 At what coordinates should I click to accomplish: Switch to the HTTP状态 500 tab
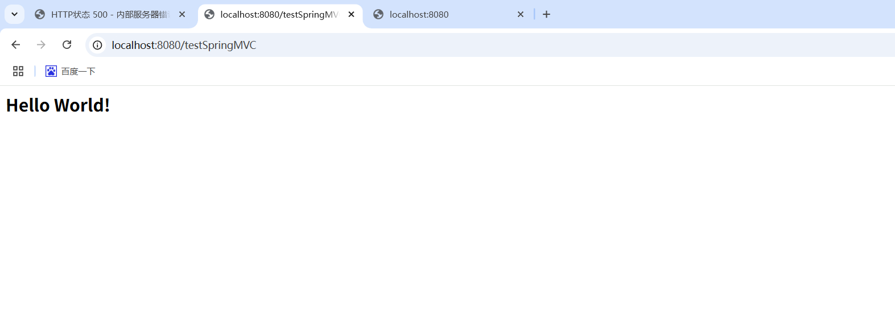[x=110, y=14]
